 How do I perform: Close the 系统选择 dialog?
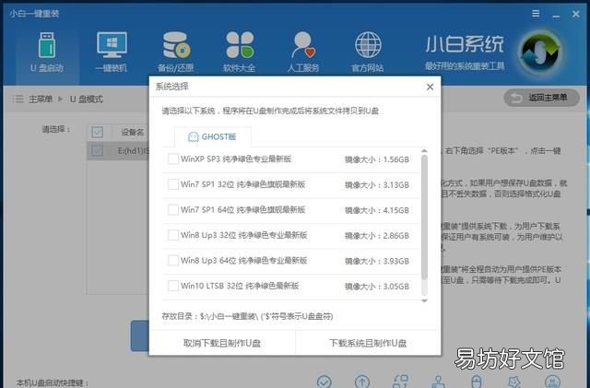[x=430, y=87]
